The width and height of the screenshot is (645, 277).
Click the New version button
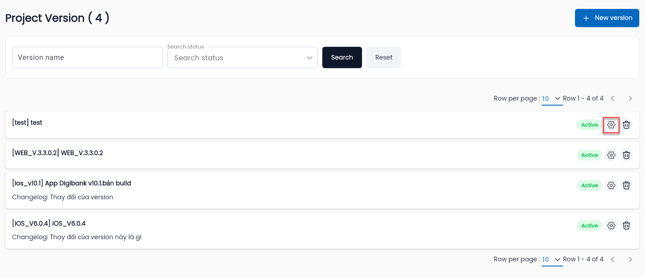(607, 18)
